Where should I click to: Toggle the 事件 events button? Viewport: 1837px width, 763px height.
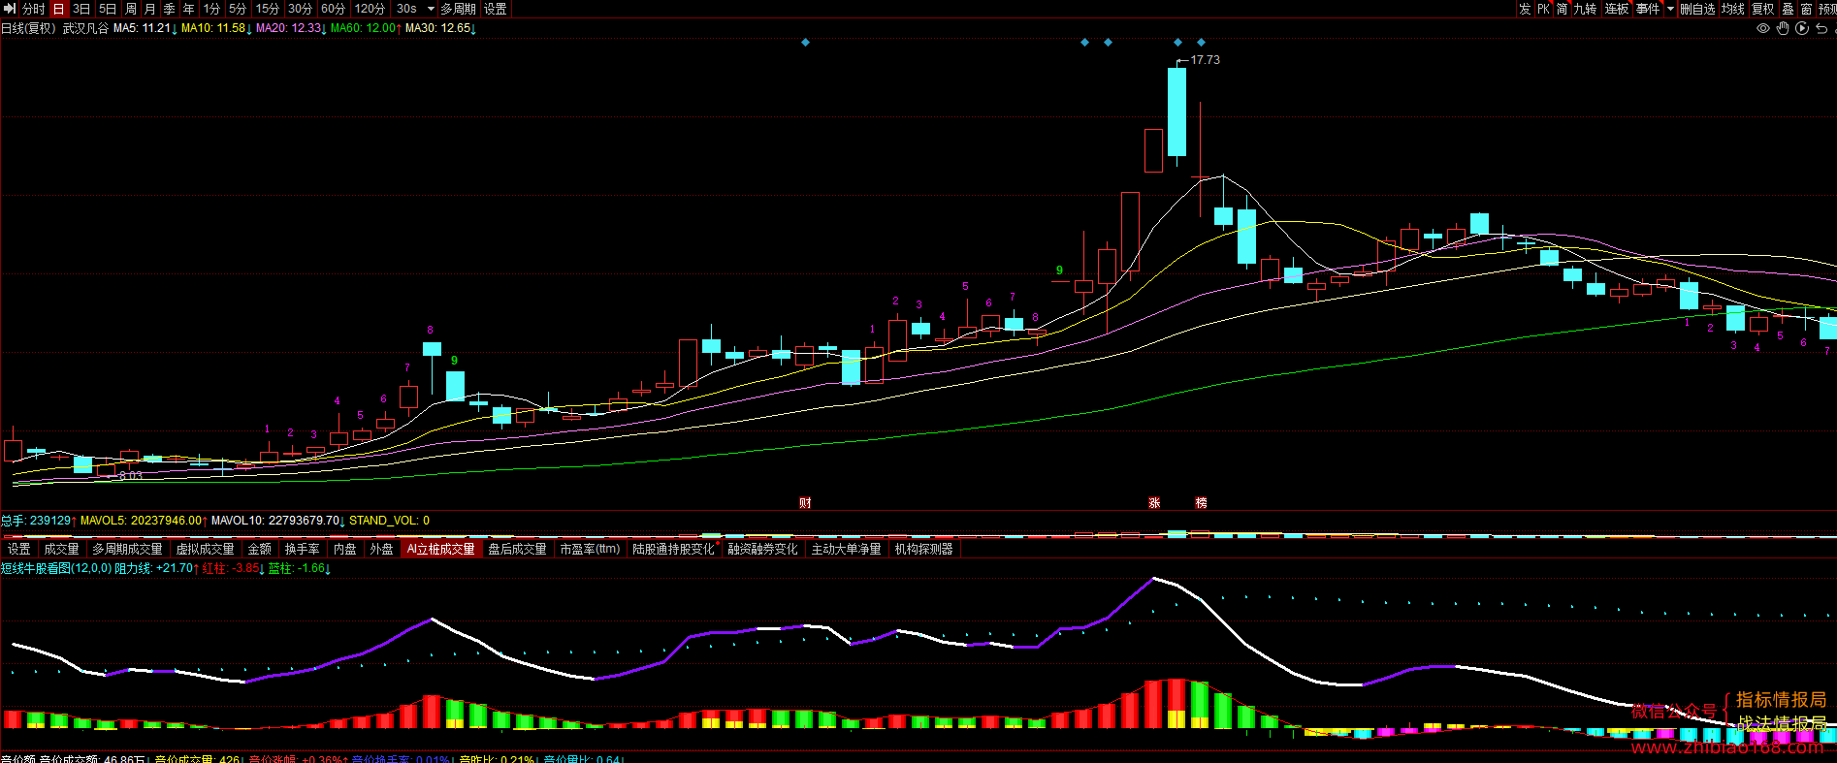pyautogui.click(x=1648, y=9)
